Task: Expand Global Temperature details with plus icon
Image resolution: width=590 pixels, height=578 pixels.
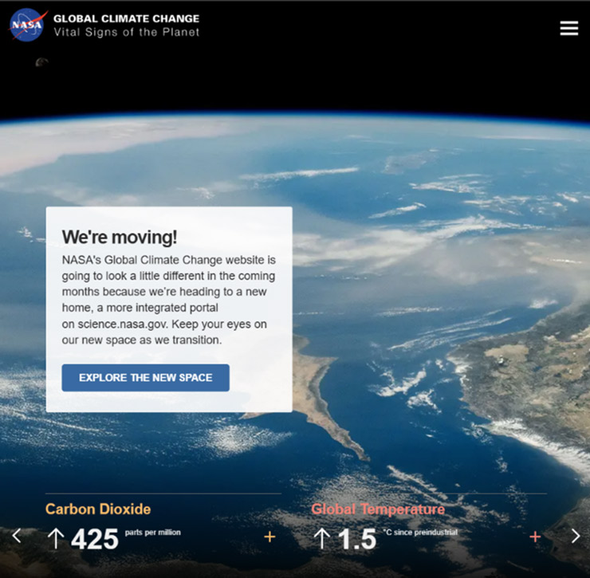Action: tap(535, 537)
